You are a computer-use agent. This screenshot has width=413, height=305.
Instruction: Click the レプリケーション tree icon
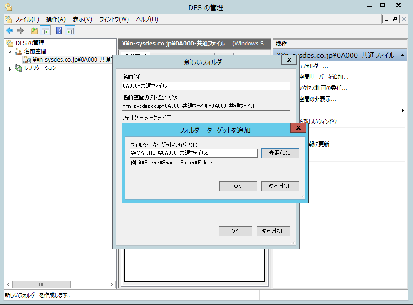coord(18,68)
